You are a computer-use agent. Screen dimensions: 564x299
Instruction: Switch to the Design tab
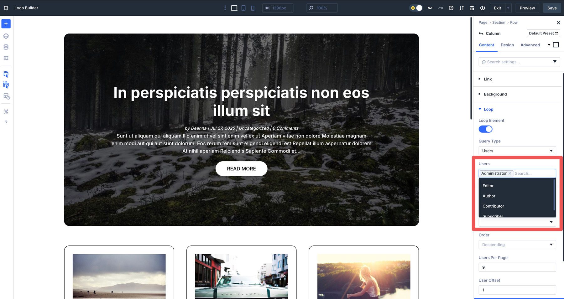(x=507, y=45)
